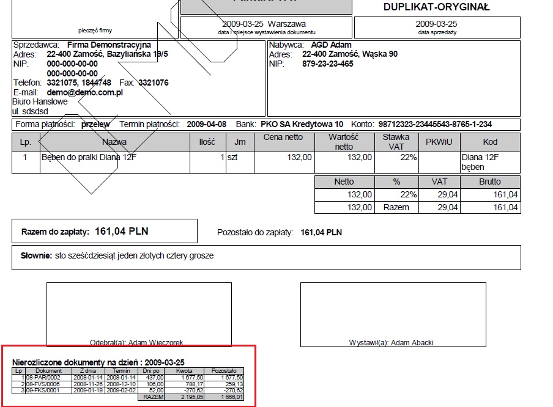Click the seller email demo@demo.com.pl
The height and width of the screenshot is (407, 553).
(x=85, y=92)
